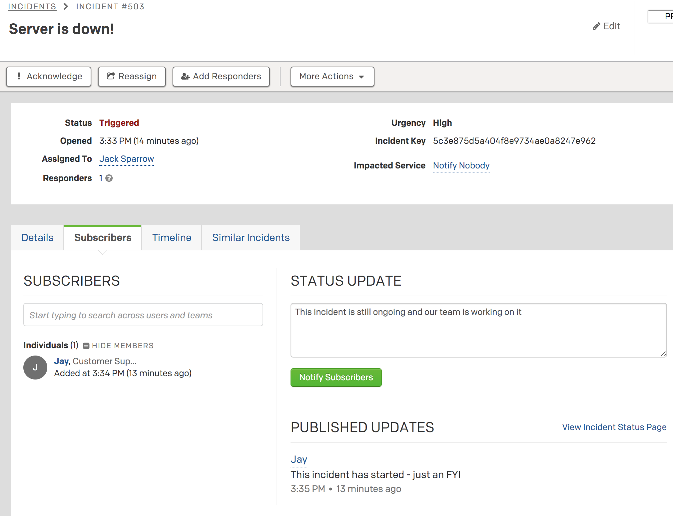Switch to the Details tab
This screenshot has height=516, width=673.
pyautogui.click(x=37, y=238)
